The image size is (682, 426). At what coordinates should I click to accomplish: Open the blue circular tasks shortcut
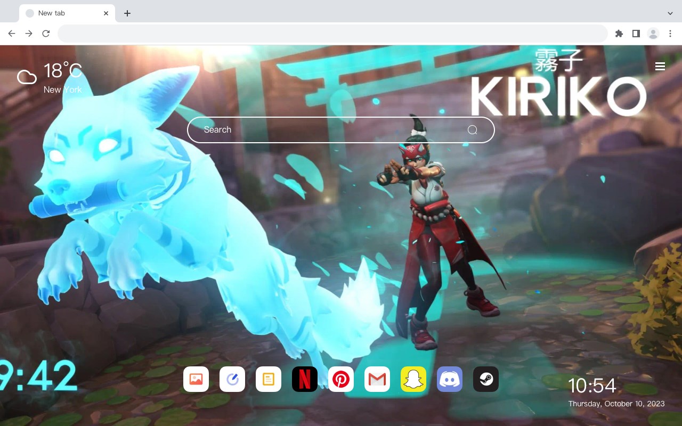[x=232, y=379]
